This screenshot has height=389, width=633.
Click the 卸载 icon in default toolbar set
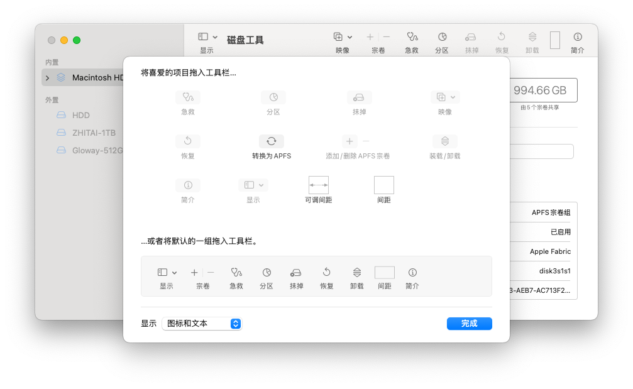pyautogui.click(x=356, y=272)
